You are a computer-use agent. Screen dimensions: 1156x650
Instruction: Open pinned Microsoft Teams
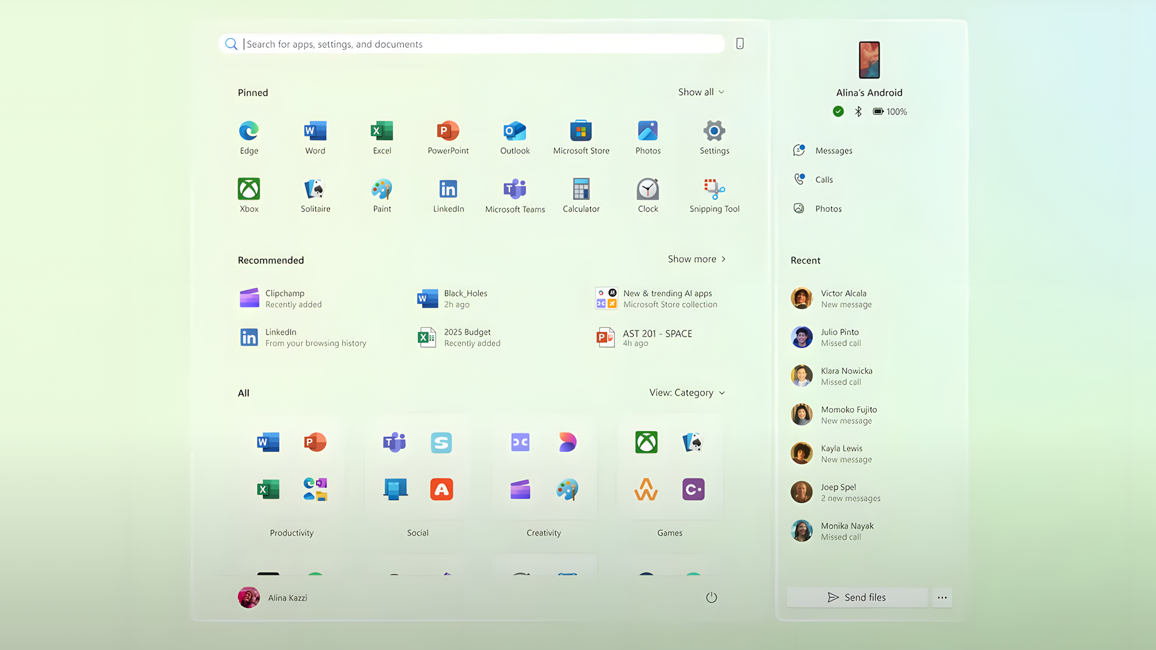[x=515, y=196]
